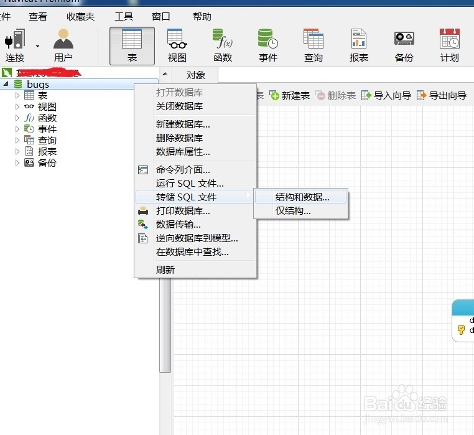Choose 打印数据库... in context menu
Viewport: 474px width, 435px height.
pos(195,211)
